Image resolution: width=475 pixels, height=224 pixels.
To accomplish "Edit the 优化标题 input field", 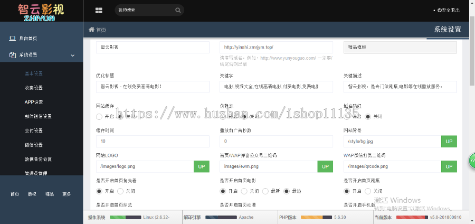I will (x=153, y=87).
